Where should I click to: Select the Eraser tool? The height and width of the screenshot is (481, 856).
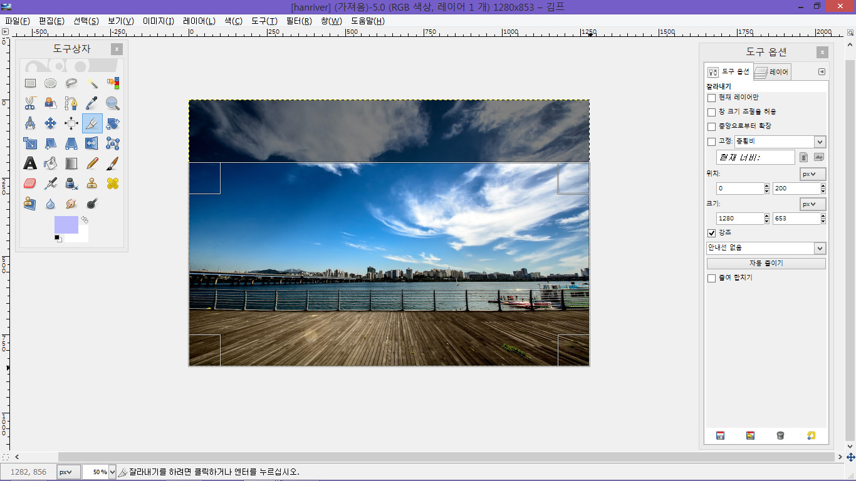click(x=30, y=184)
